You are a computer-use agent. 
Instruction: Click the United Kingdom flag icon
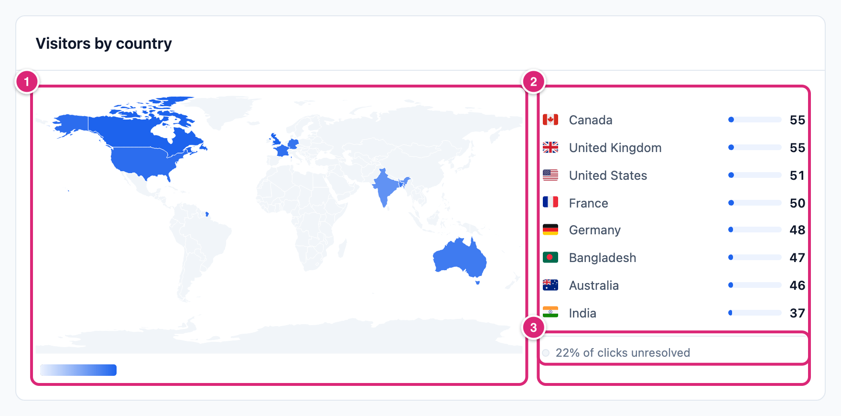coord(550,147)
